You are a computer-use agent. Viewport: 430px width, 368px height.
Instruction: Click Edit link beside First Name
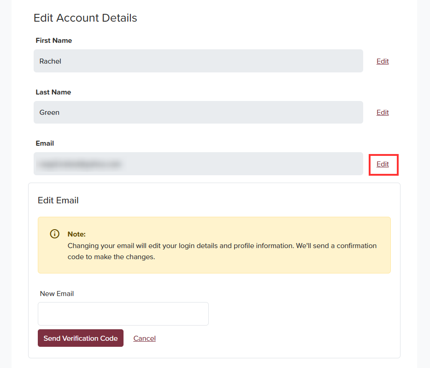tap(383, 61)
